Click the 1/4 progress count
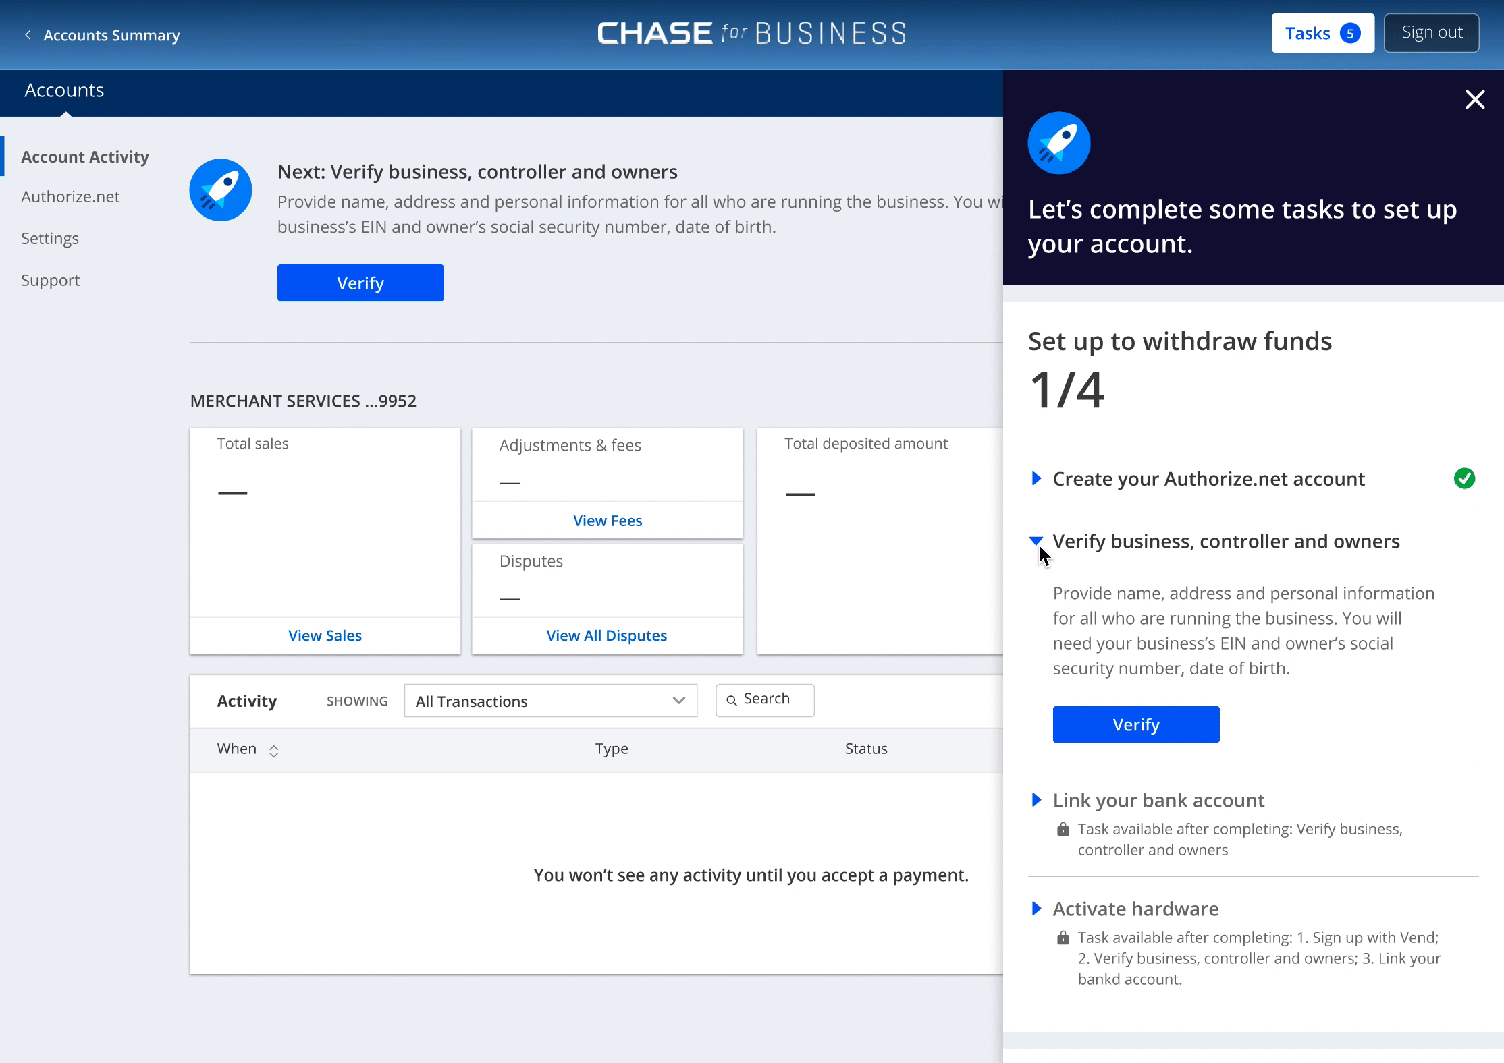This screenshot has height=1063, width=1504. coord(1067,390)
